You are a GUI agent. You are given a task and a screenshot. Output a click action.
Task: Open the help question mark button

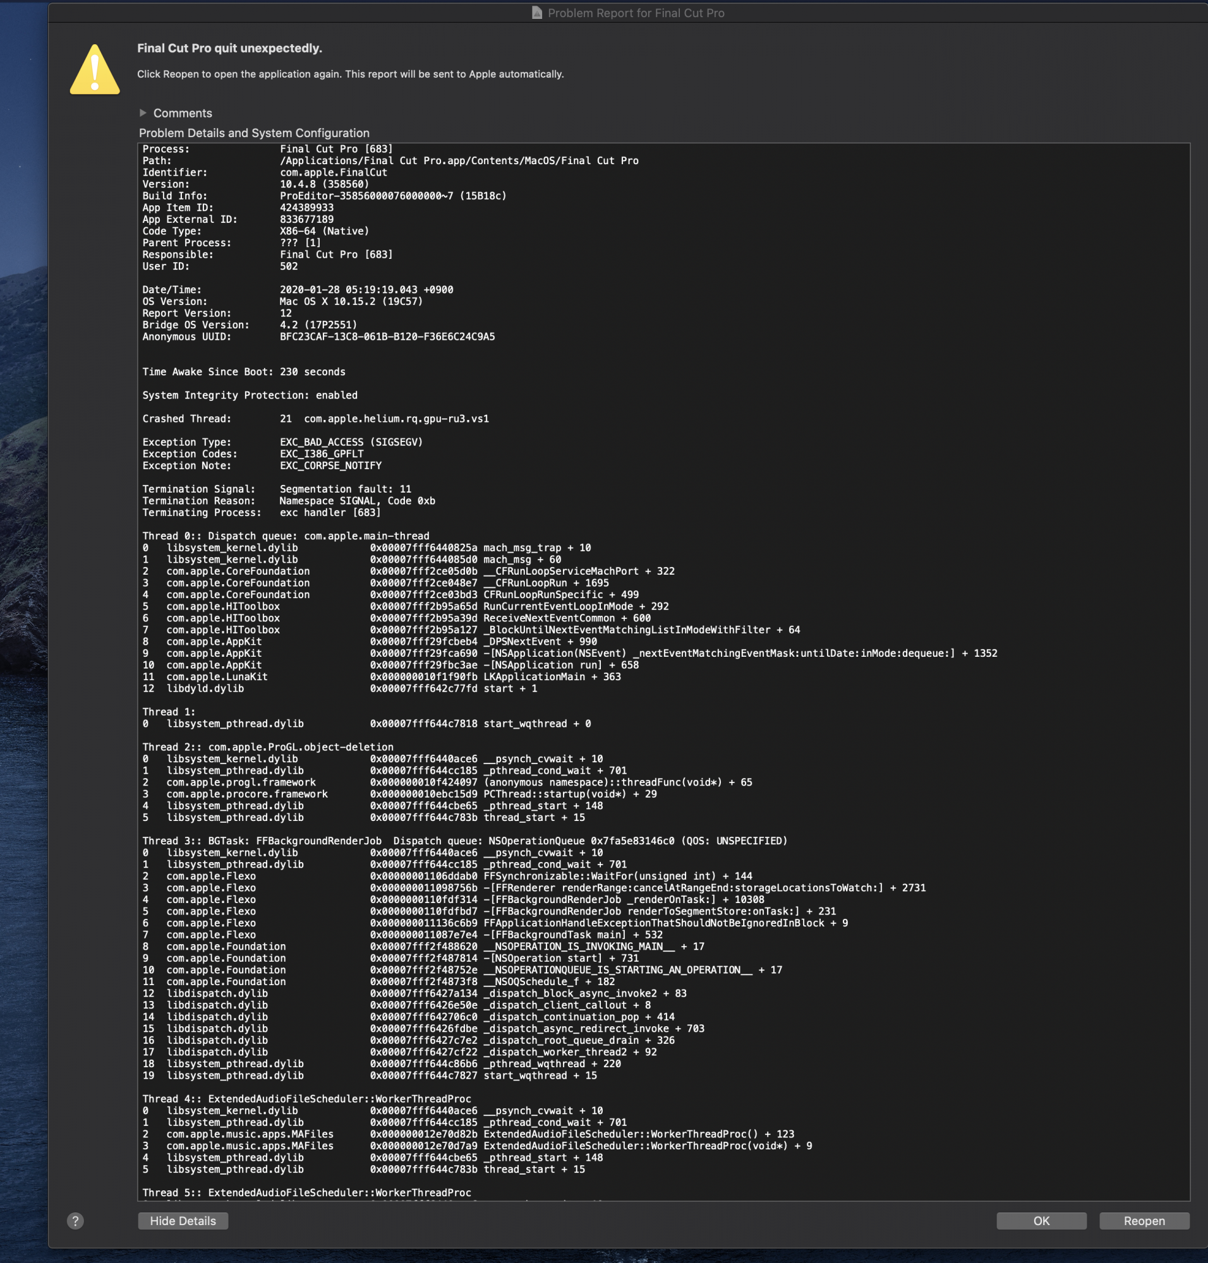pos(75,1221)
